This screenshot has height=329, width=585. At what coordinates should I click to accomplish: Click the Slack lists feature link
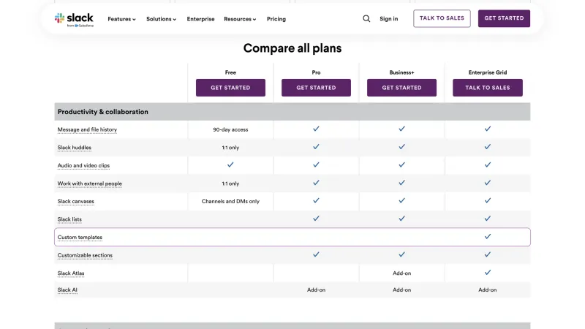tap(69, 219)
